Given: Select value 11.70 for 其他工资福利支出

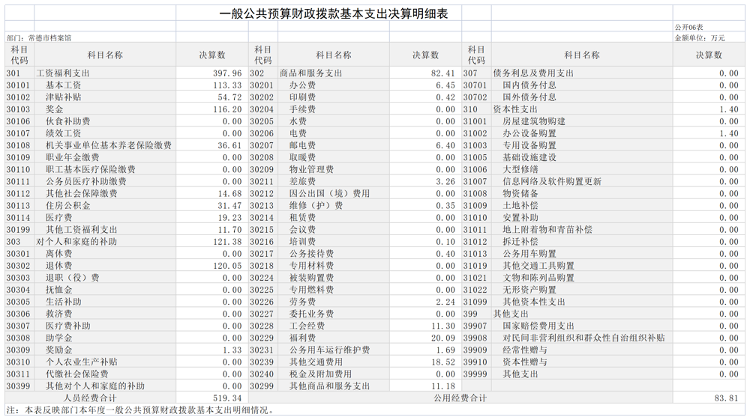Looking at the screenshot, I should tap(229, 230).
